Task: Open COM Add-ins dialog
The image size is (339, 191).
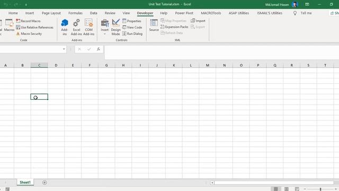Action: pyautogui.click(x=88, y=27)
